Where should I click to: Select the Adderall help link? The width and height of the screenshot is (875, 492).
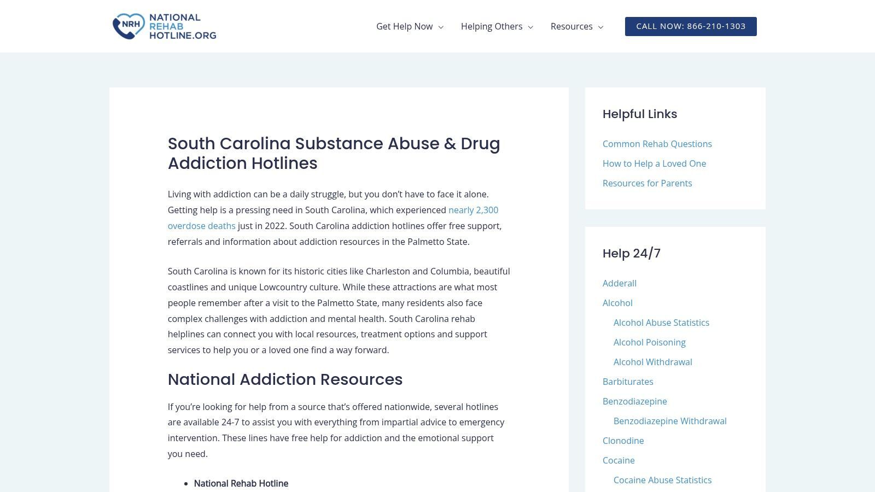[x=620, y=283]
